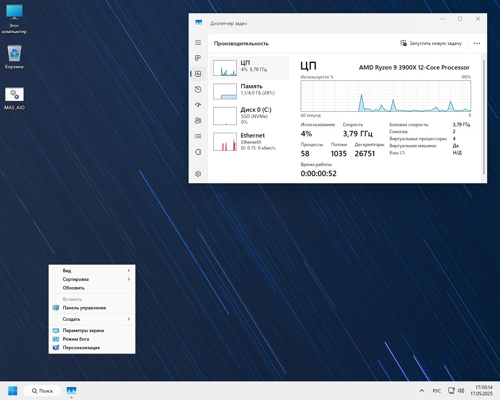Click the Виртуальная машина label

coord(413,146)
